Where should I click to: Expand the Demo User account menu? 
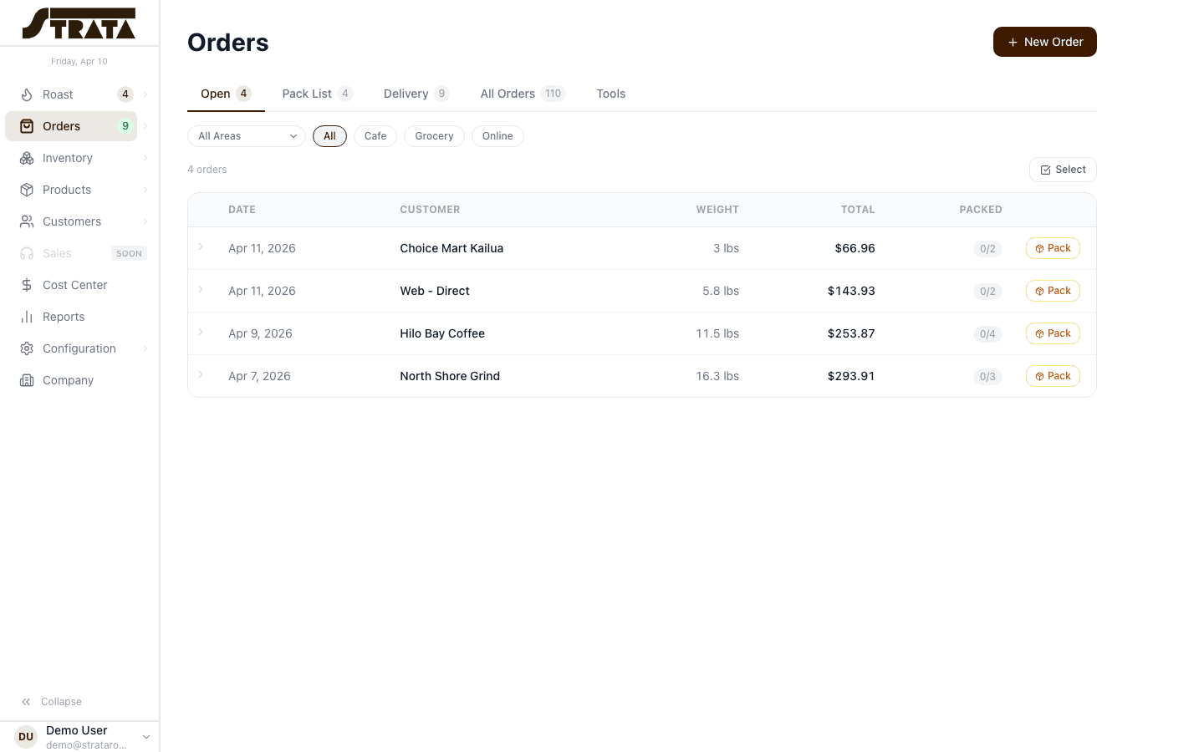tap(146, 736)
